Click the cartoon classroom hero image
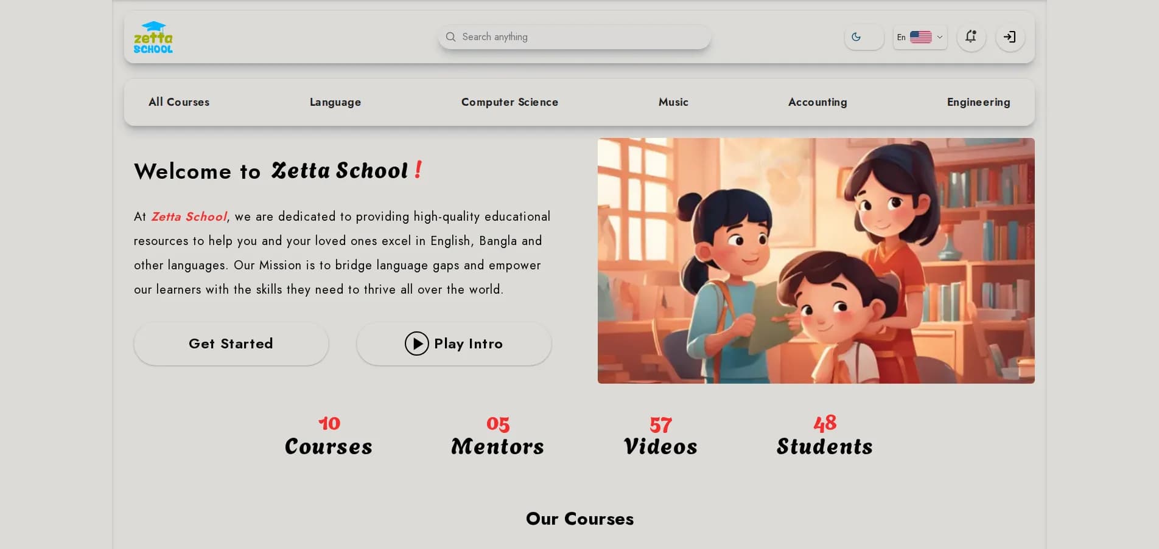This screenshot has height=549, width=1159. pyautogui.click(x=816, y=261)
